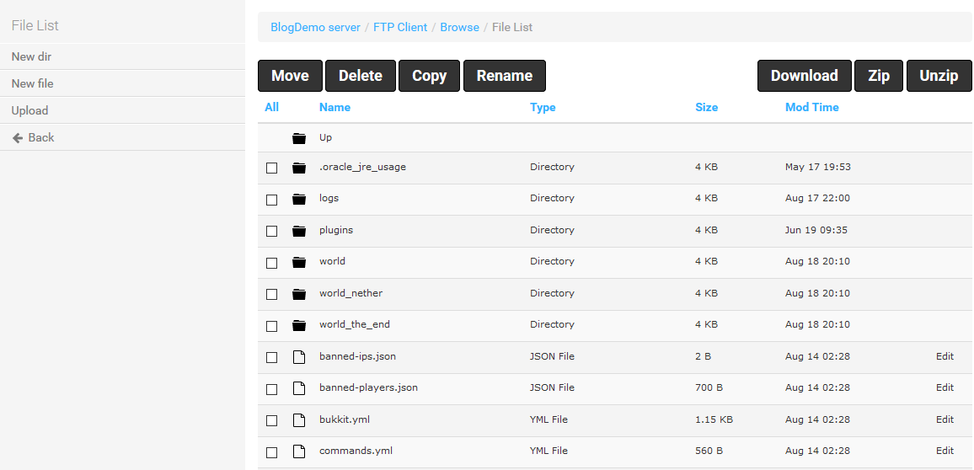Check the banned-ips.json checkbox
974x470 pixels.
click(271, 358)
